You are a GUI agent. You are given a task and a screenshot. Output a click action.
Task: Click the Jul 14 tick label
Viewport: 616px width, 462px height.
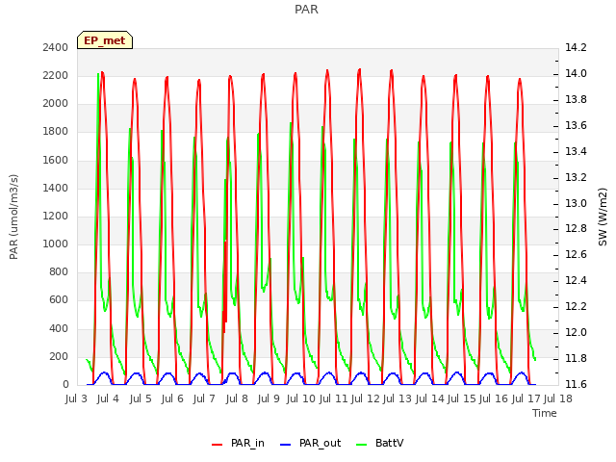click(430, 399)
